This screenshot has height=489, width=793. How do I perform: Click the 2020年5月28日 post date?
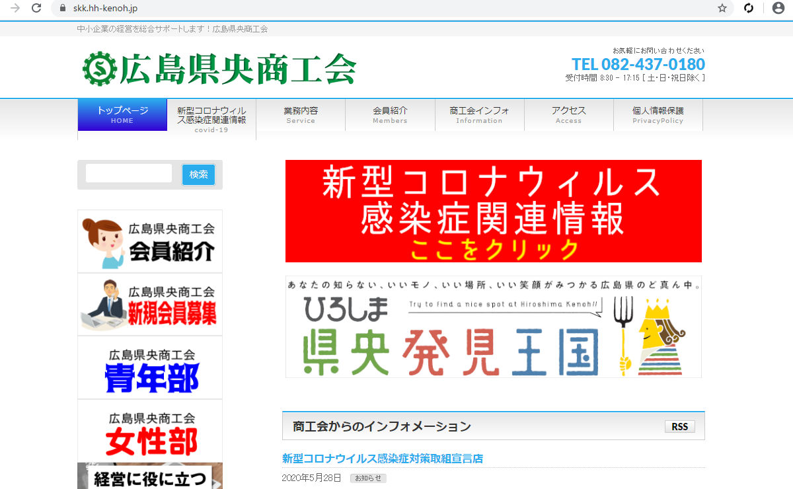(312, 478)
